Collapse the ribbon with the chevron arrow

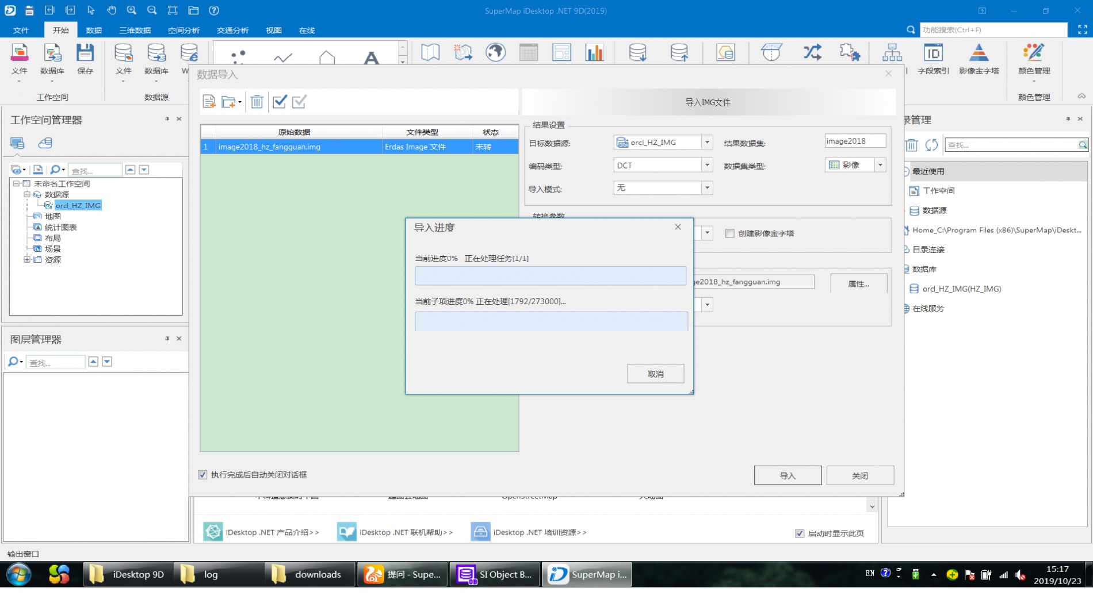[1081, 96]
